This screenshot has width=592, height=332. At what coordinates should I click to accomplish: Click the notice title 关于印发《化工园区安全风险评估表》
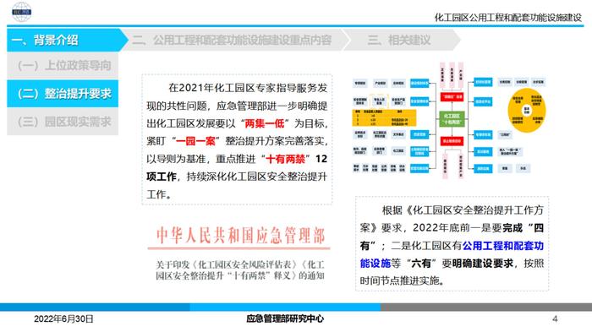point(240,269)
